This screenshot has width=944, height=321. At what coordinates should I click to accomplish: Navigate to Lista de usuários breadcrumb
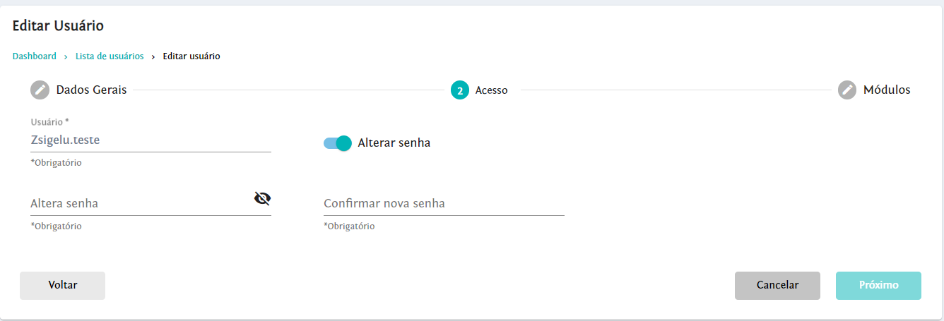pos(110,56)
